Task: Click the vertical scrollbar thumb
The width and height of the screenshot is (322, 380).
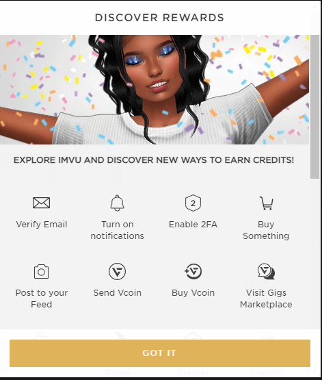Action: [314, 107]
